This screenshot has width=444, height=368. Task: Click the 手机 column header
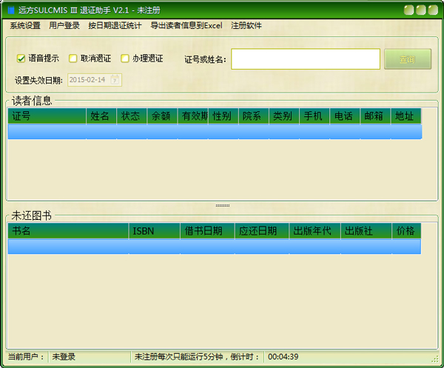(x=315, y=116)
